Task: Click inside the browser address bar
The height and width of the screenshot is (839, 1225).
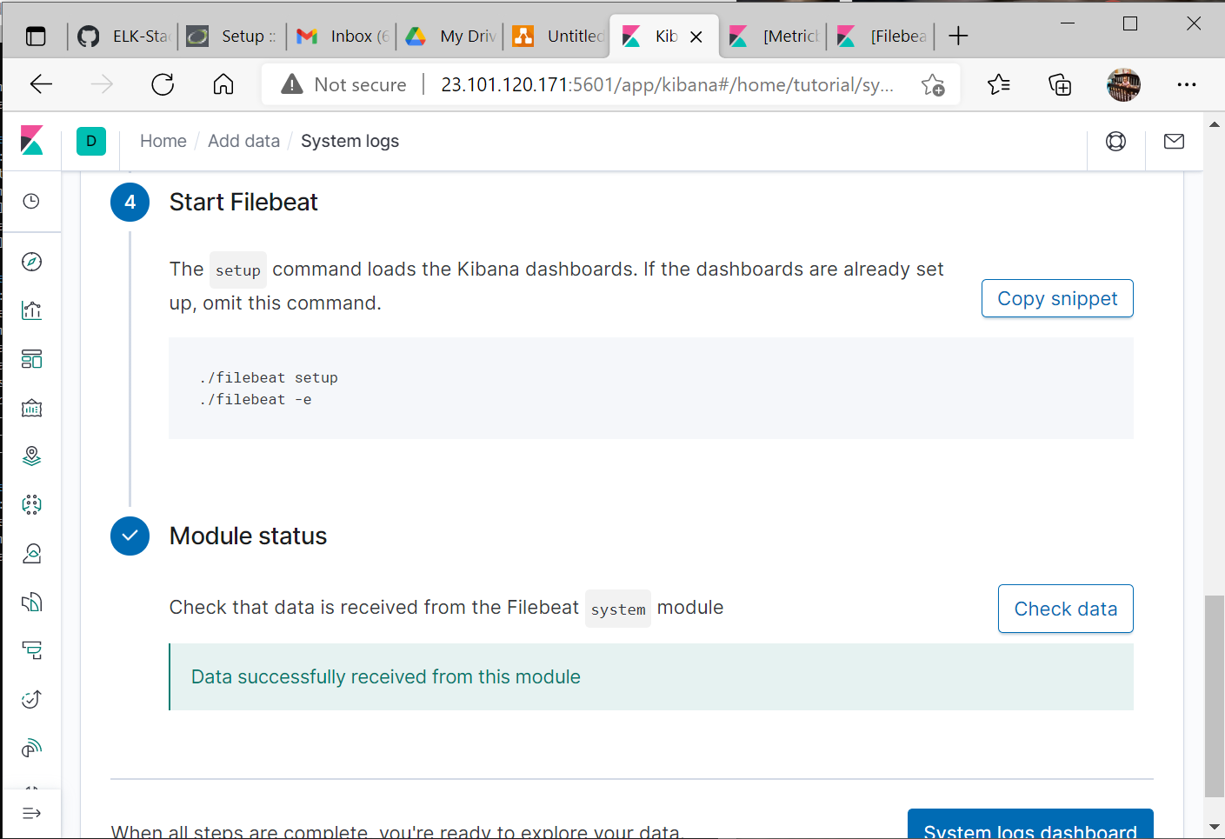Action: pos(609,84)
